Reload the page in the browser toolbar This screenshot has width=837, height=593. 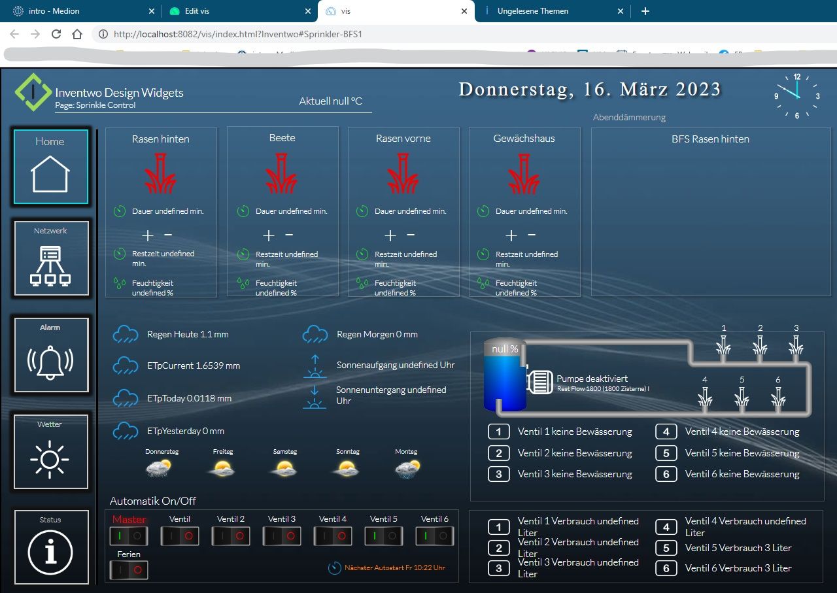pyautogui.click(x=56, y=34)
